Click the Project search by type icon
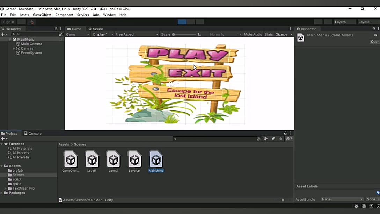 coord(266,138)
